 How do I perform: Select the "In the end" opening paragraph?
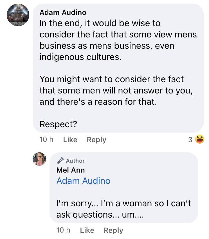118,40
